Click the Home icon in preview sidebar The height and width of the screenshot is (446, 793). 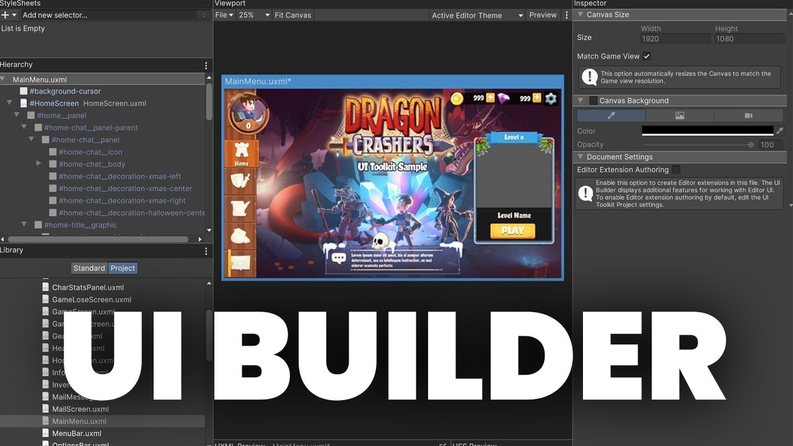[242, 154]
